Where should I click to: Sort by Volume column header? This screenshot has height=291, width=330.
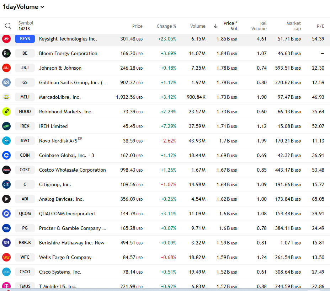click(x=198, y=26)
